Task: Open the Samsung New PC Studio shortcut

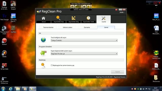Action: [13, 18]
